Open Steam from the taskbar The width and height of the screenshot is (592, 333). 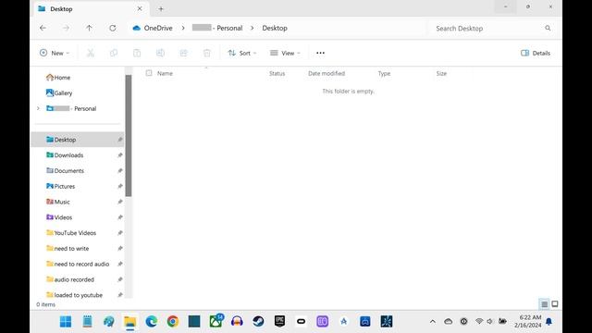(x=258, y=321)
